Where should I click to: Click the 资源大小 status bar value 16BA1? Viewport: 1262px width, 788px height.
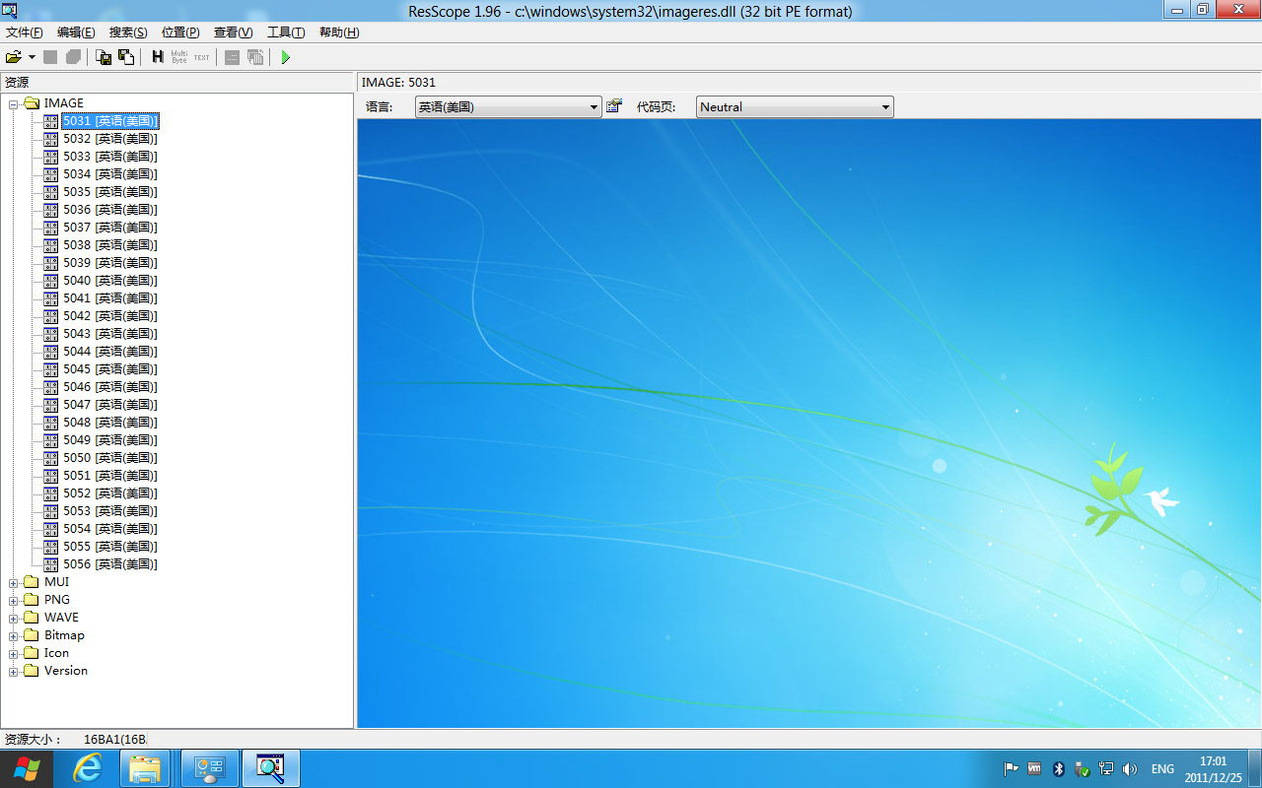115,739
